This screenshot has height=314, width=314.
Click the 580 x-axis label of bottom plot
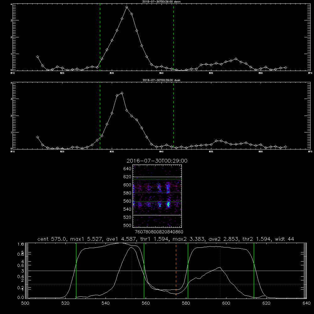[x=186, y=303]
